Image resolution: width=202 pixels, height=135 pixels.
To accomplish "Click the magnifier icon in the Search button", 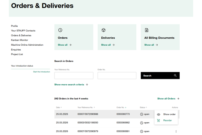I will (175, 76).
